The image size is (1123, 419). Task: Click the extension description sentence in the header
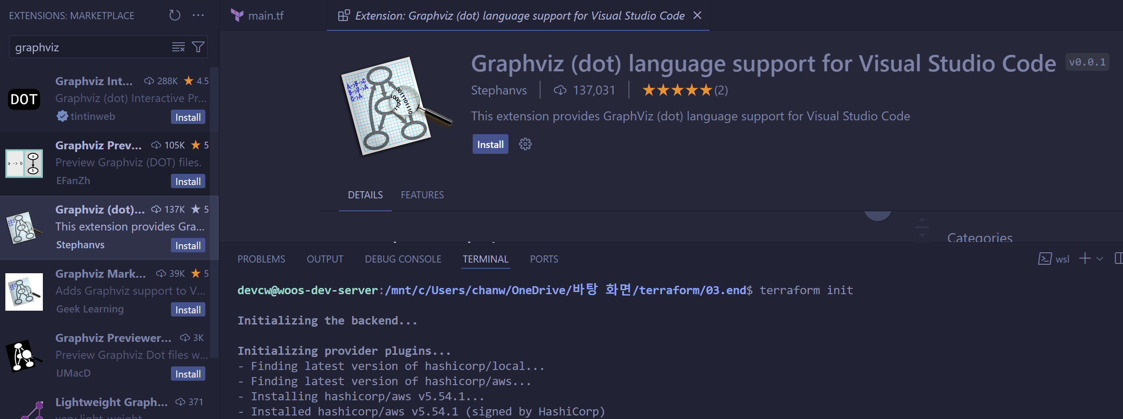point(690,116)
